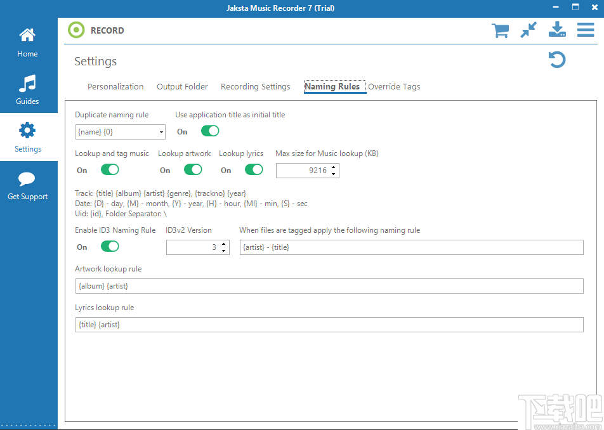Viewport: 604px width, 430px height.
Task: Decrease the ID3v2 Version value
Action: pyautogui.click(x=224, y=251)
